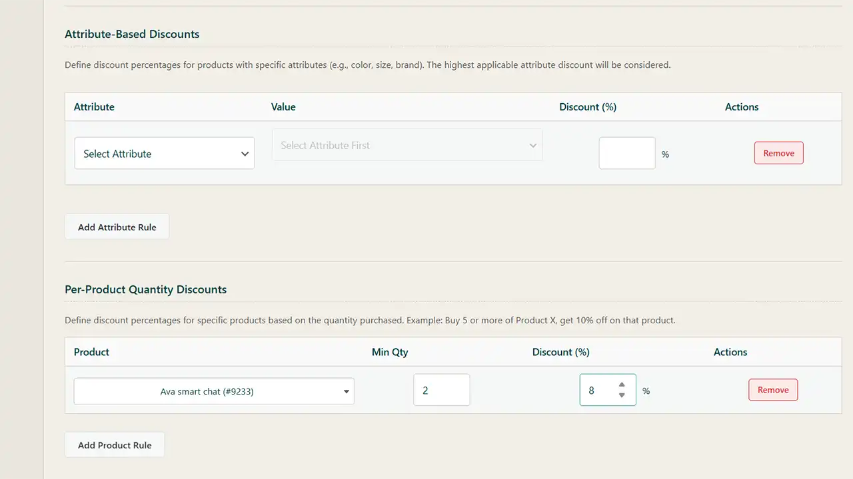The image size is (853, 479).
Task: Increase product discount with the up arrow
Action: coord(622,385)
